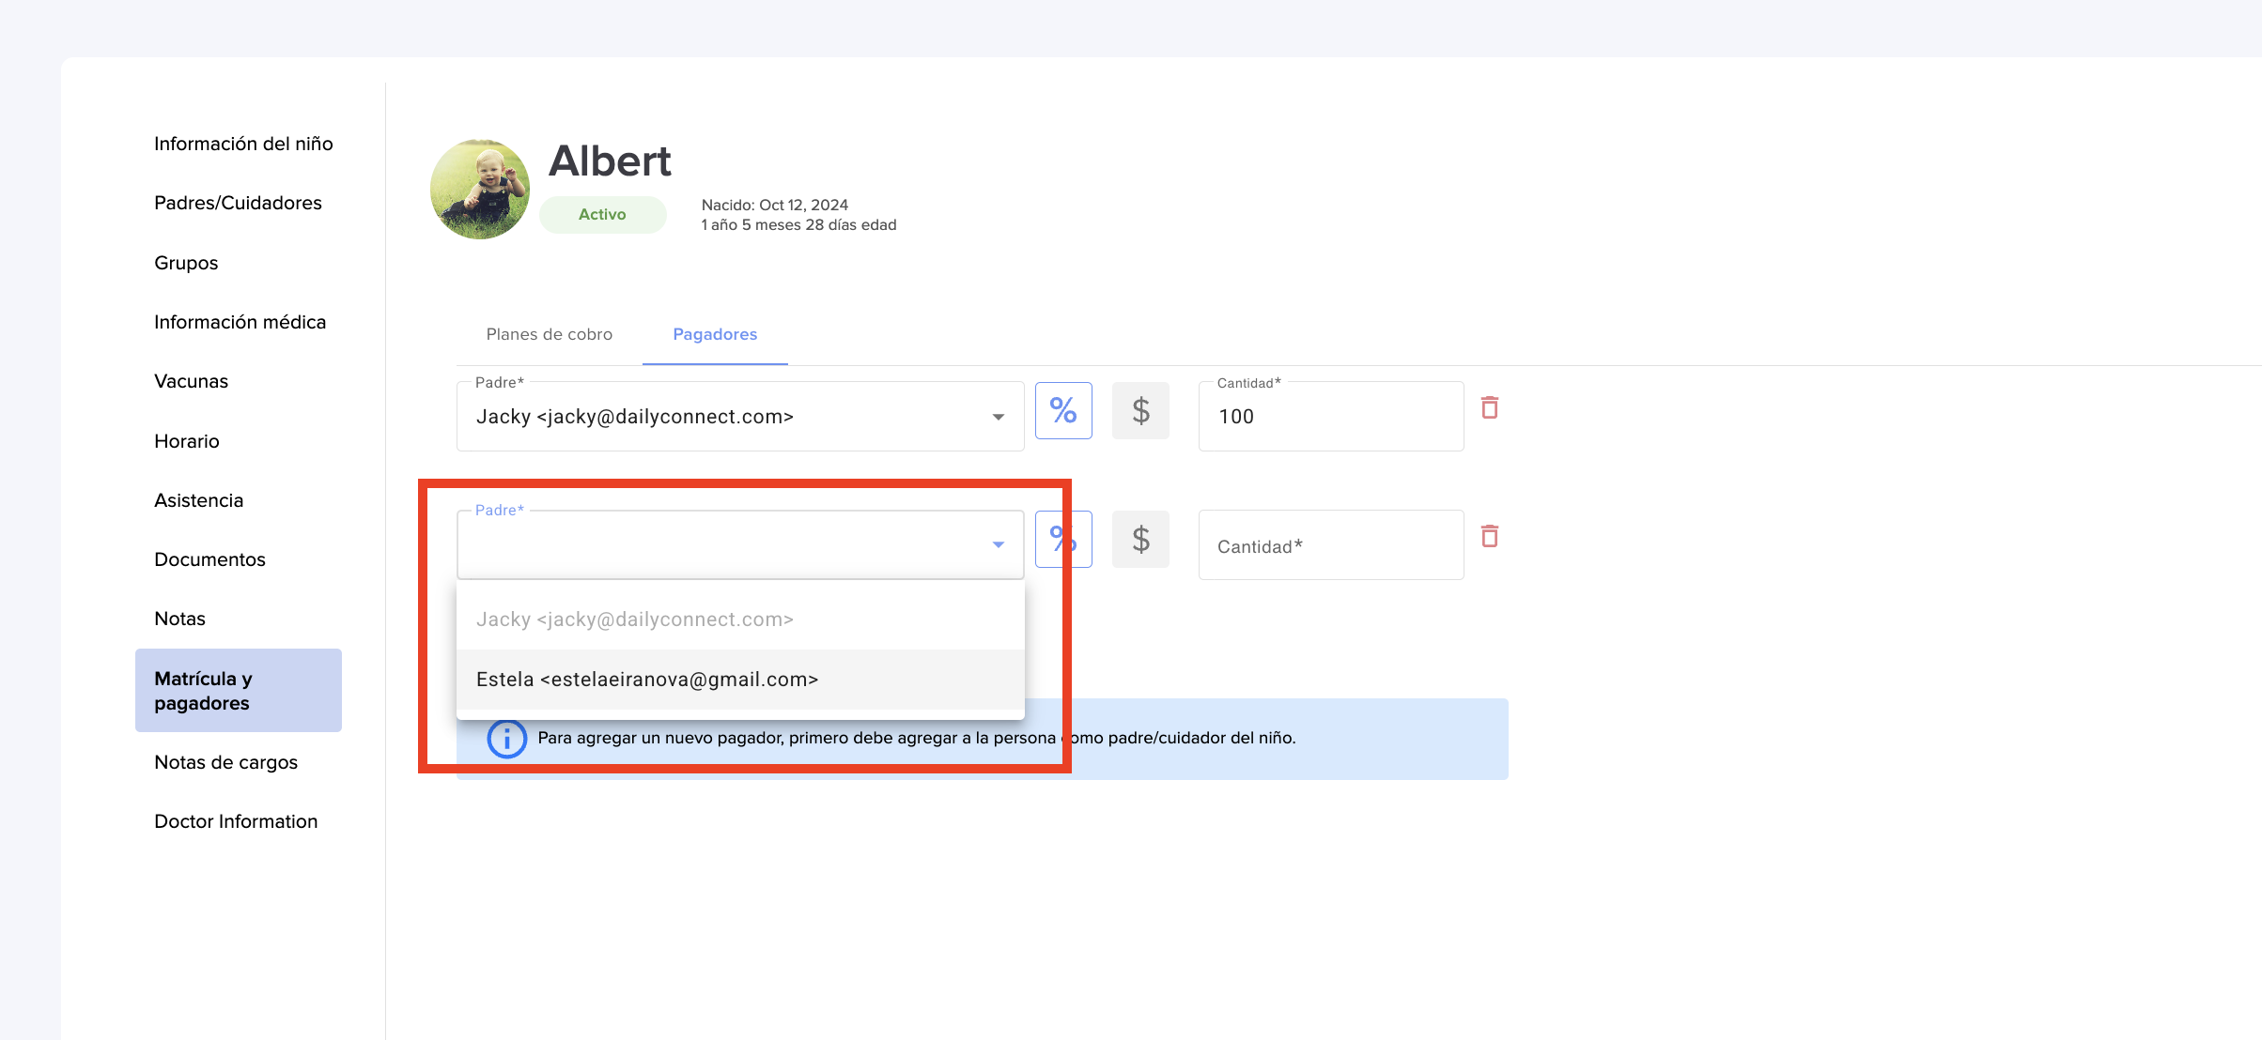
Task: Open Doctor Information section
Action: [x=236, y=821]
